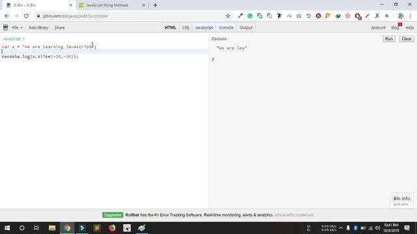
Task: Click the taskbar clock and date
Action: pos(391,228)
